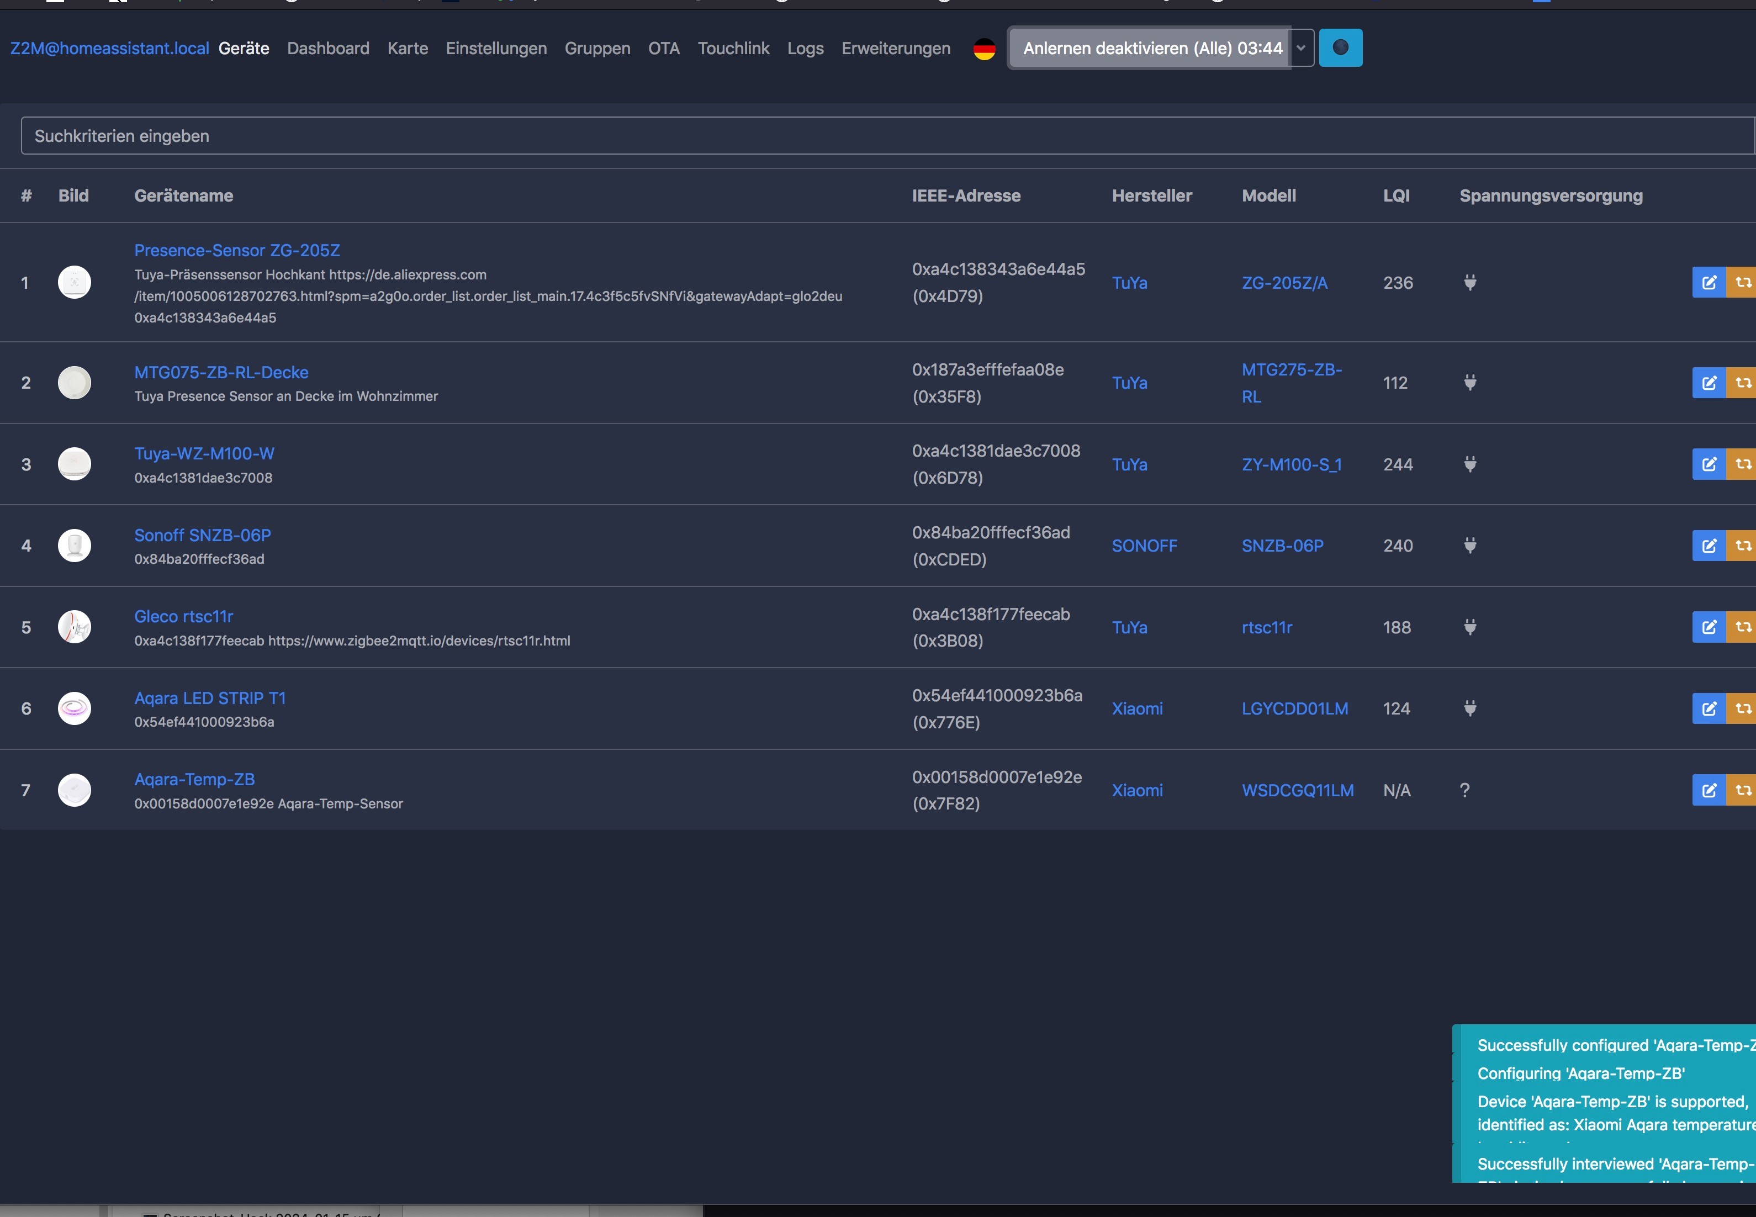The height and width of the screenshot is (1217, 1756).
Task: Open the Dashboard menu item
Action: pos(328,49)
